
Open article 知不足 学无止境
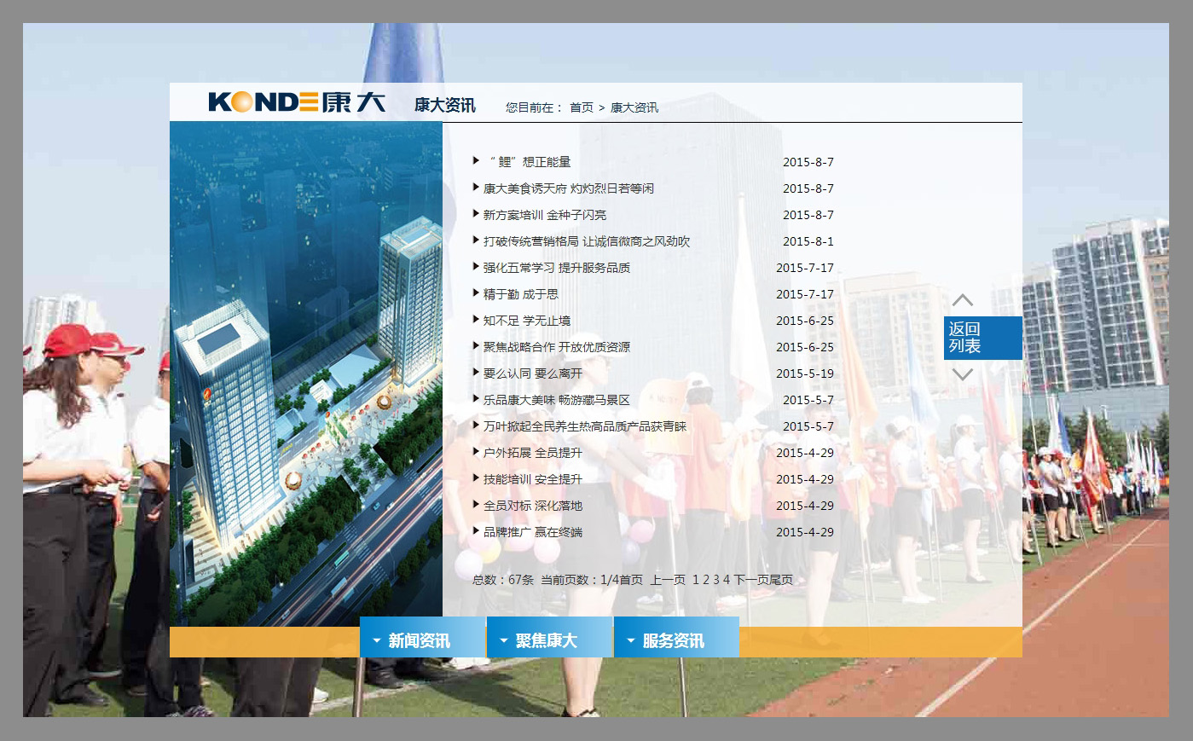tap(527, 321)
